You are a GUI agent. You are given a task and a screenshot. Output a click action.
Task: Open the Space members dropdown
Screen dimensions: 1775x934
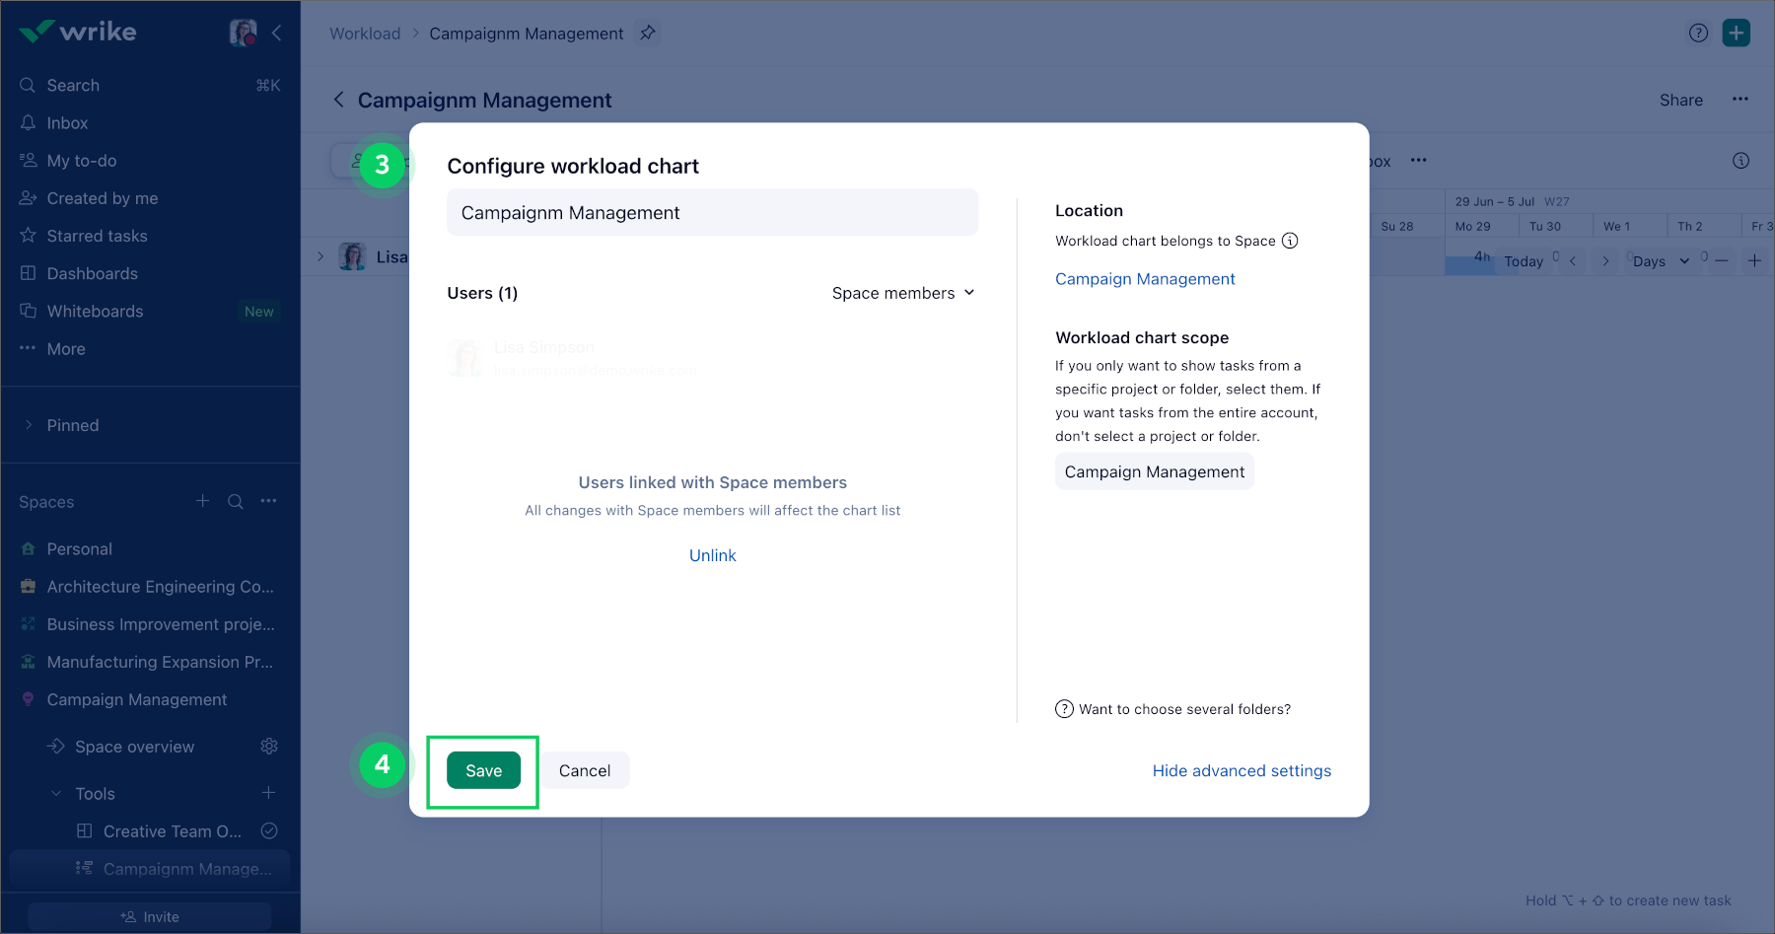(x=903, y=293)
